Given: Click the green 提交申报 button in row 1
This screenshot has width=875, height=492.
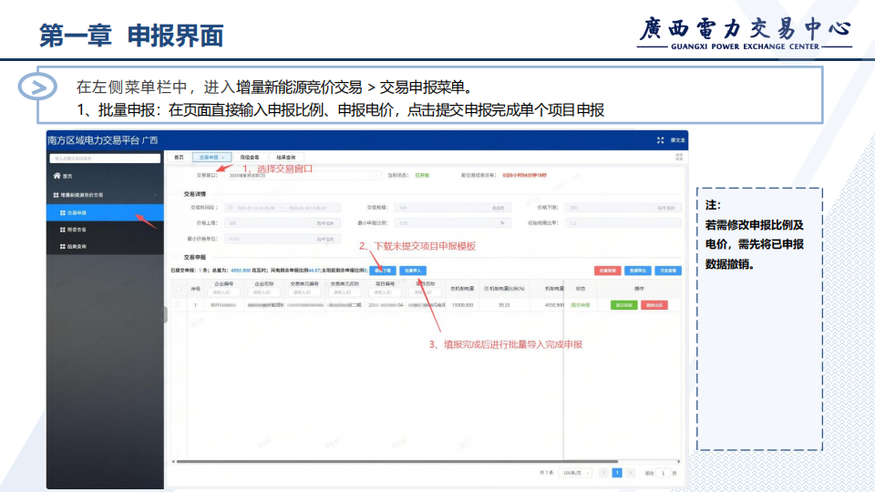Looking at the screenshot, I should click(623, 305).
